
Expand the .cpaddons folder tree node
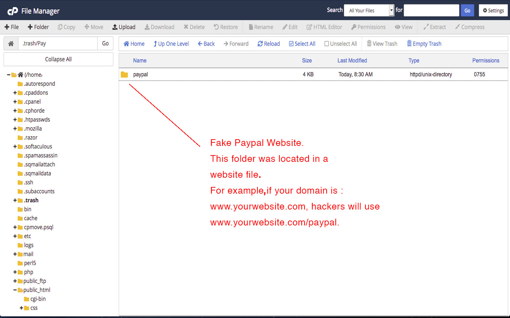pyautogui.click(x=15, y=93)
